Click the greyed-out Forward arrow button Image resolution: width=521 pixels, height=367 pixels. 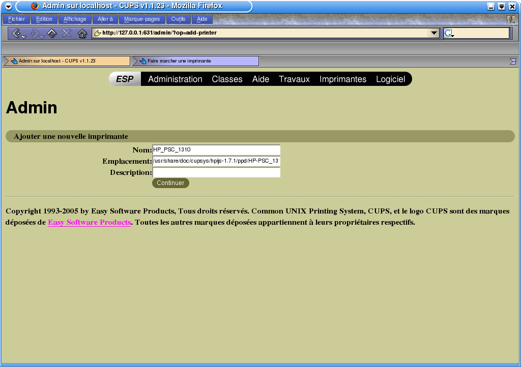point(34,33)
